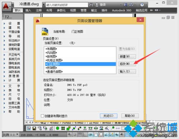Toggle 3D object snap in status bar
179x139 pixels.
click(101, 135)
